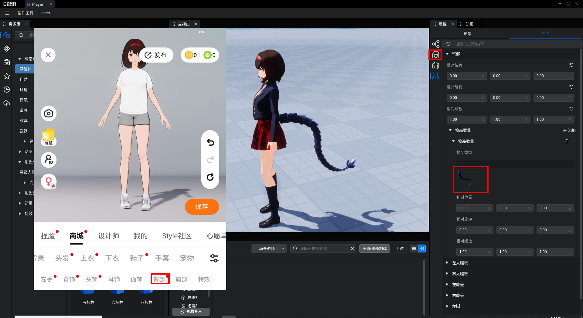Select the lower body attachment icon

coord(436,76)
